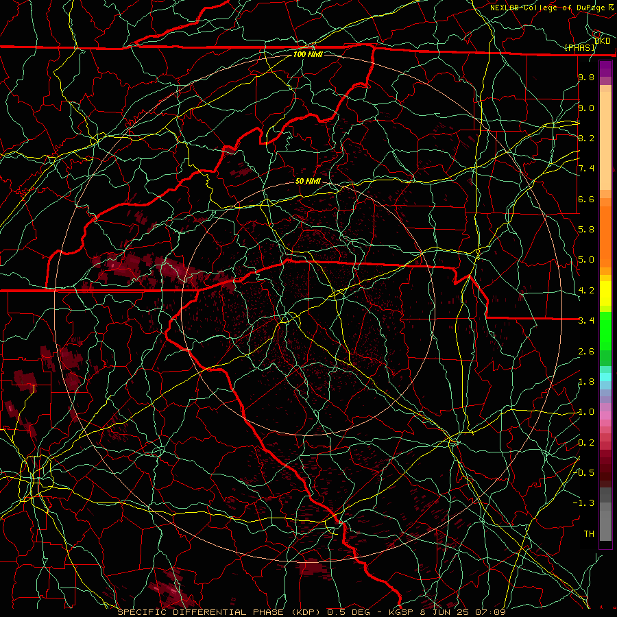Click the 7.4 scale value

(586, 169)
